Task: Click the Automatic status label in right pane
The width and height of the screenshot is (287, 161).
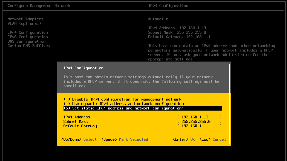Action: tap(158, 19)
